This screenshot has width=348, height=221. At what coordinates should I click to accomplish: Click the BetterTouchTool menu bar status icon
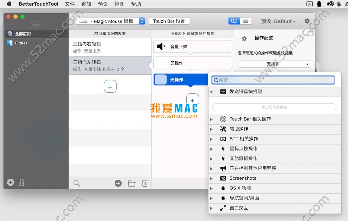coord(309,4)
